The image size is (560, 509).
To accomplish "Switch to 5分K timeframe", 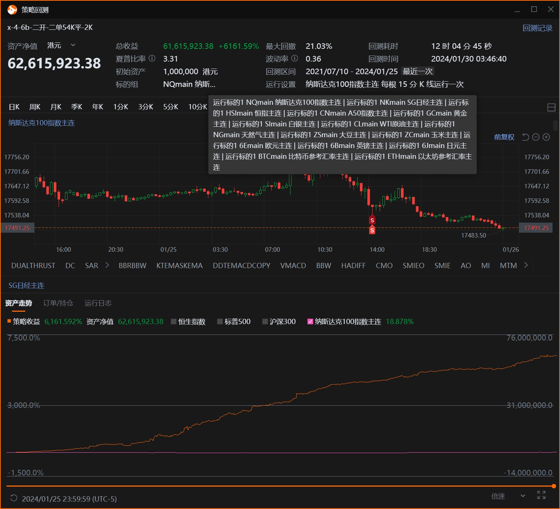I will (x=171, y=107).
